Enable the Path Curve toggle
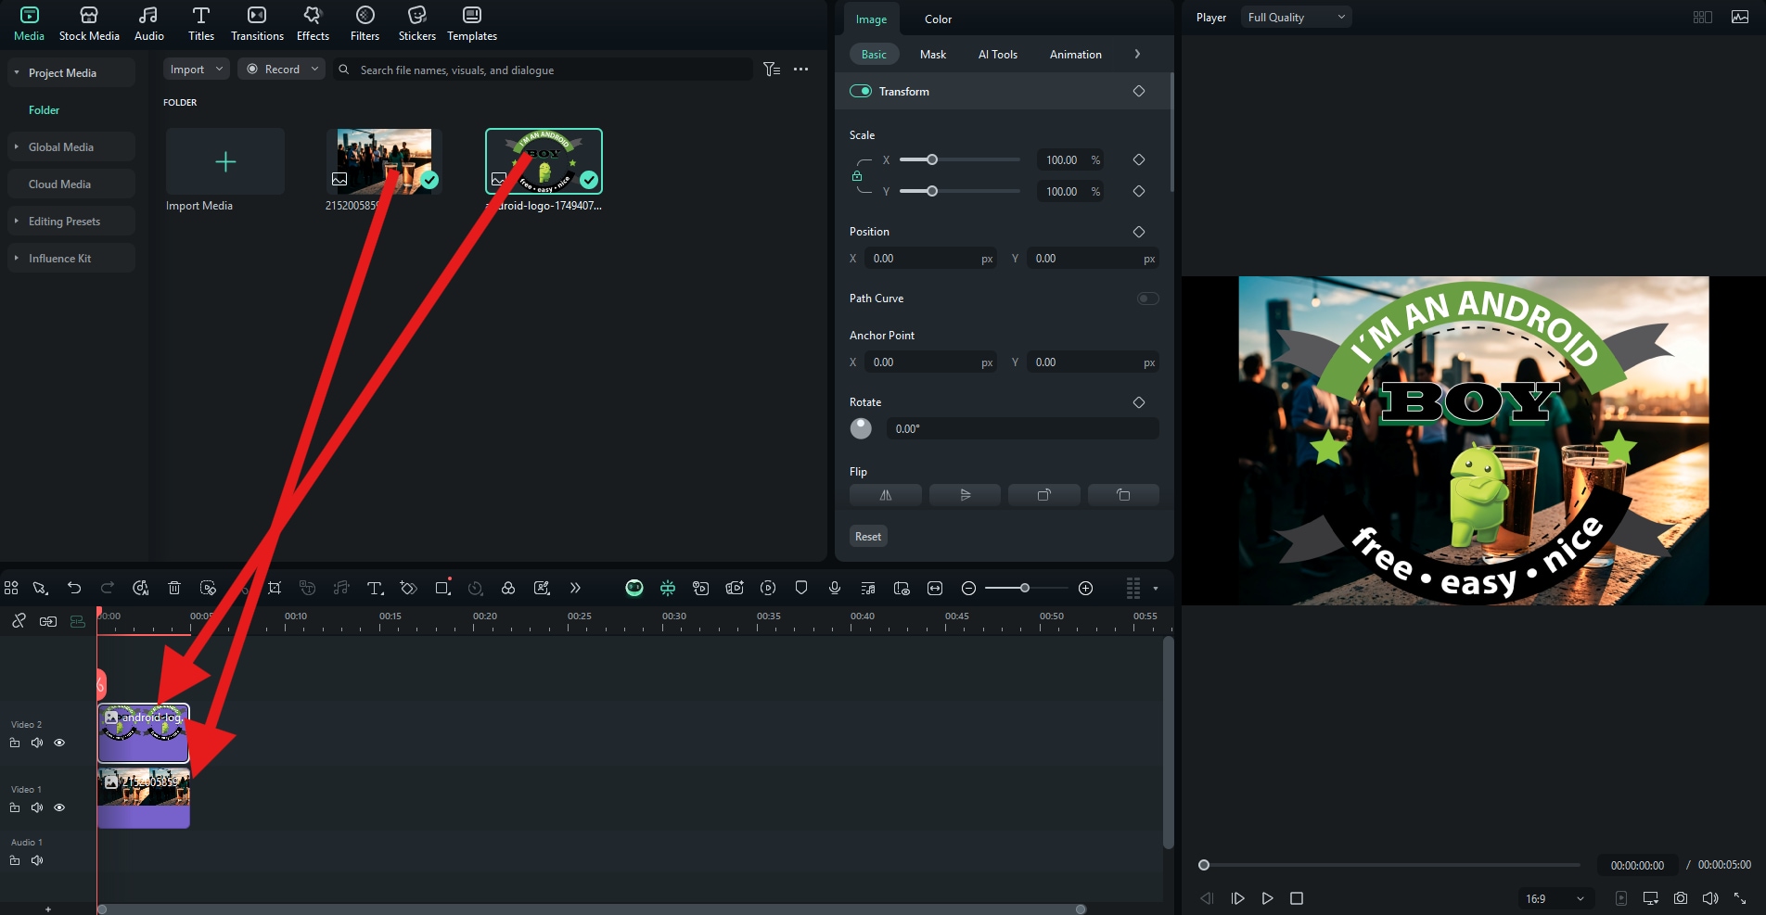Image resolution: width=1766 pixels, height=915 pixels. (x=1148, y=299)
